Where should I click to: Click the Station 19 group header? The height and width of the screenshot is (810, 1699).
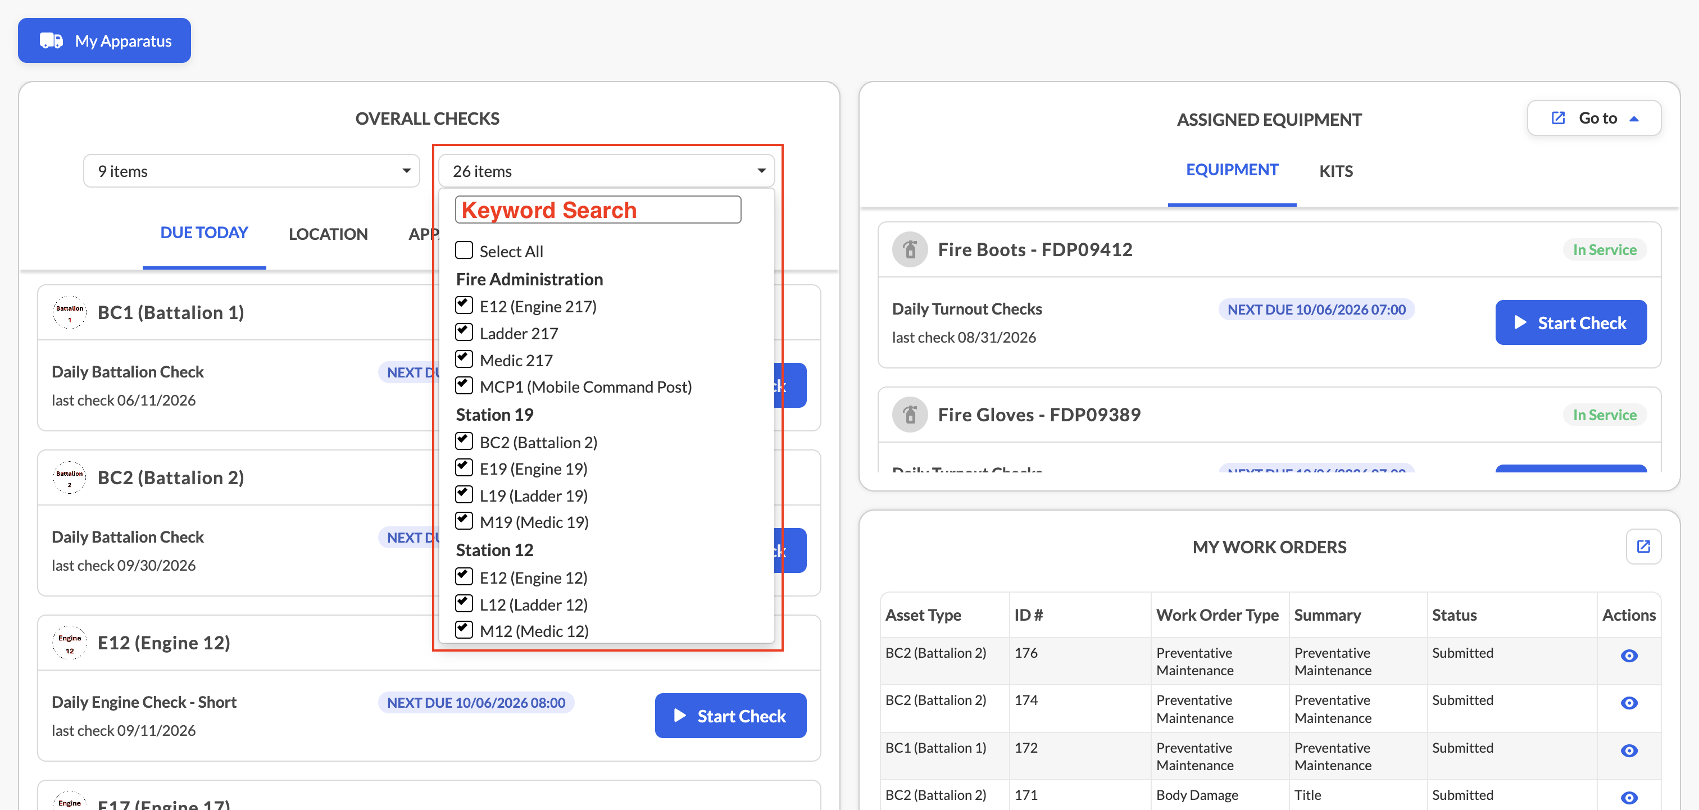(494, 415)
